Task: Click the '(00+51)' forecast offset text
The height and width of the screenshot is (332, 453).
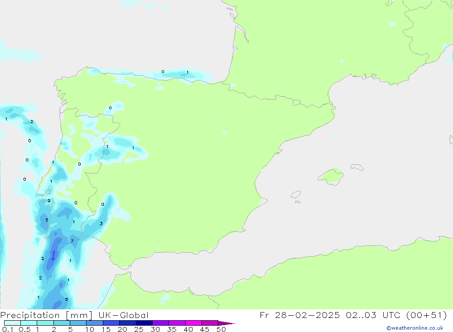Action: click(x=426, y=315)
